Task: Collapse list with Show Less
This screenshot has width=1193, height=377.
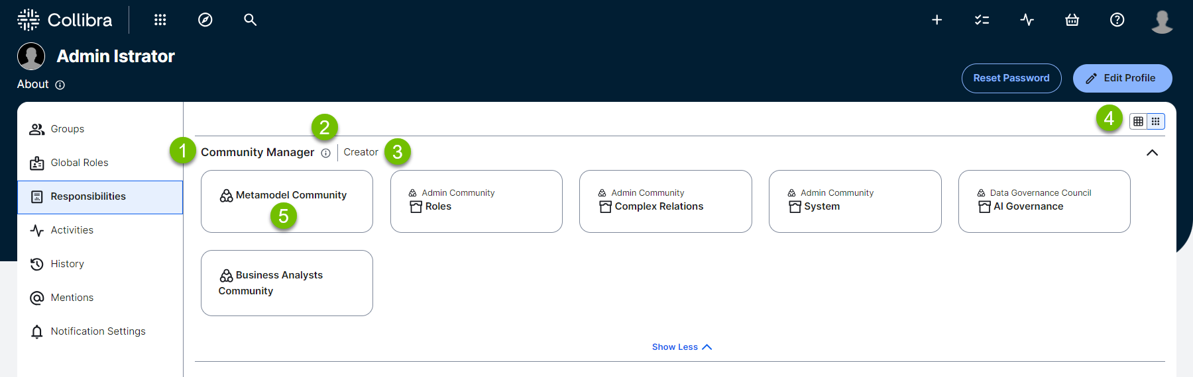Action: point(681,347)
